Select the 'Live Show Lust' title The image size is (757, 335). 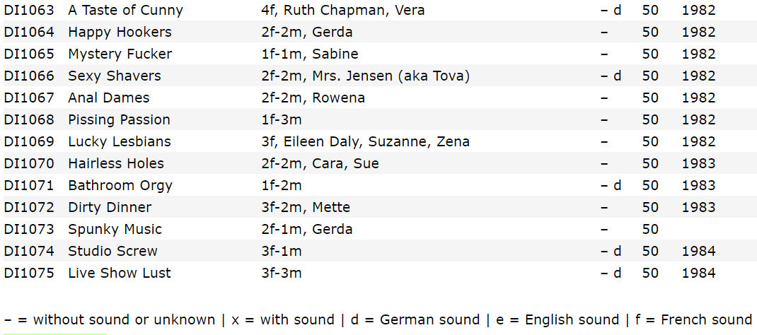pos(120,274)
